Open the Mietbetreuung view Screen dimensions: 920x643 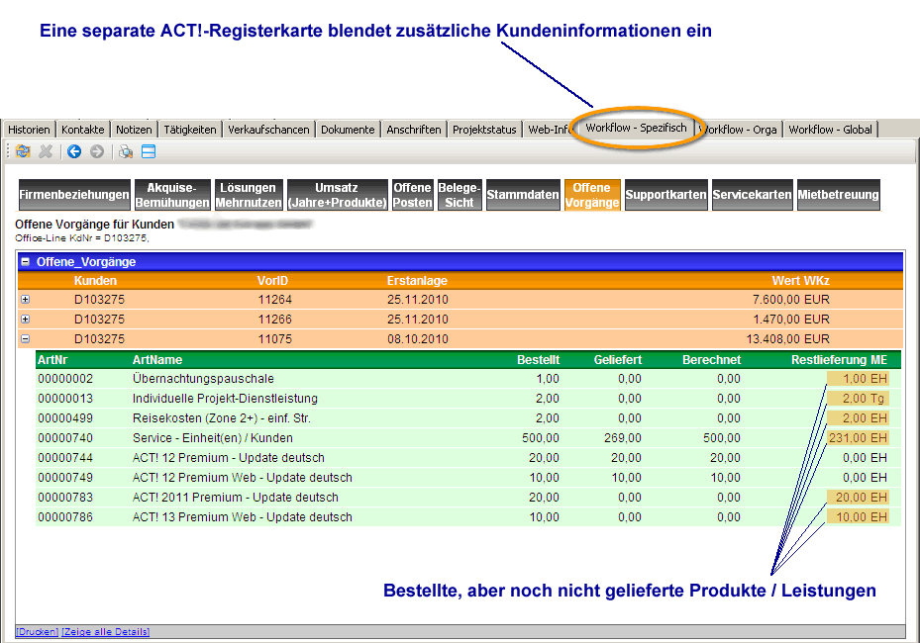pyautogui.click(x=839, y=195)
